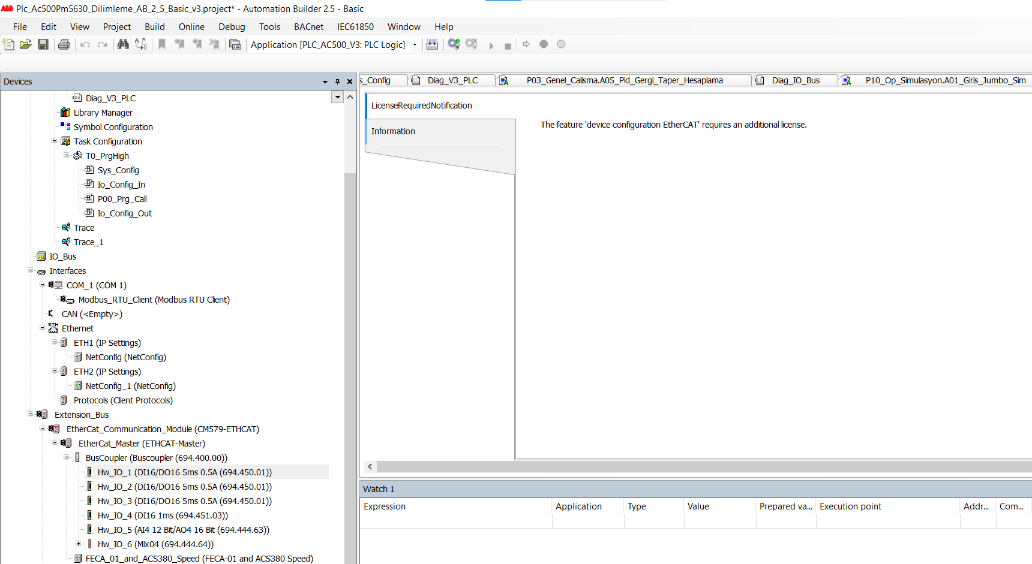Select Hw_IO_2 in the device tree
Viewport: 1032px width, 564px height.
pyautogui.click(x=185, y=487)
